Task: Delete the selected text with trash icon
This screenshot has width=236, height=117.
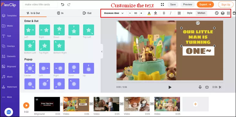Action: coord(234,13)
